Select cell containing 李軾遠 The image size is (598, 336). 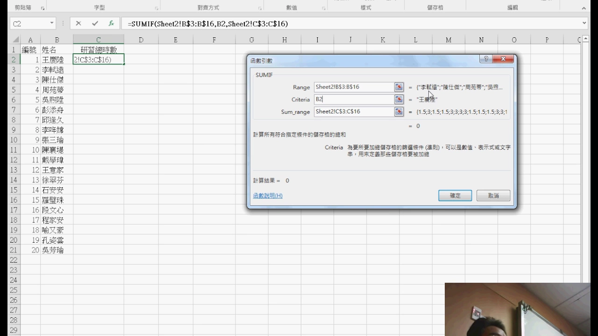click(57, 70)
